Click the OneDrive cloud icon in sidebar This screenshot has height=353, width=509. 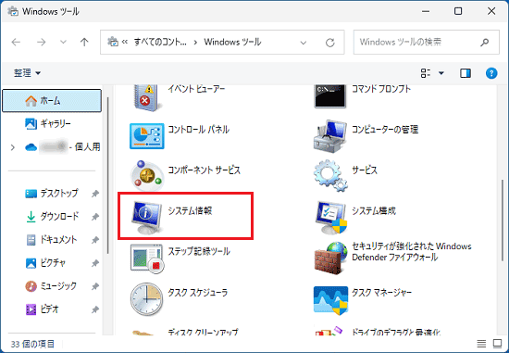pyautogui.click(x=31, y=147)
